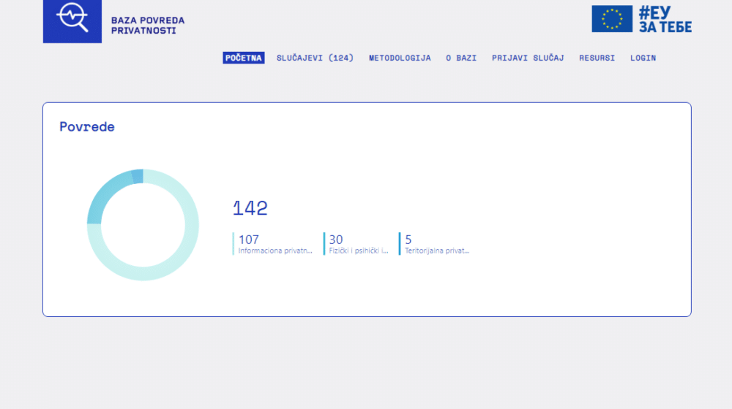Select the 5 Teritorijalna privatnost legend entry
The height and width of the screenshot is (409, 732).
tap(436, 244)
